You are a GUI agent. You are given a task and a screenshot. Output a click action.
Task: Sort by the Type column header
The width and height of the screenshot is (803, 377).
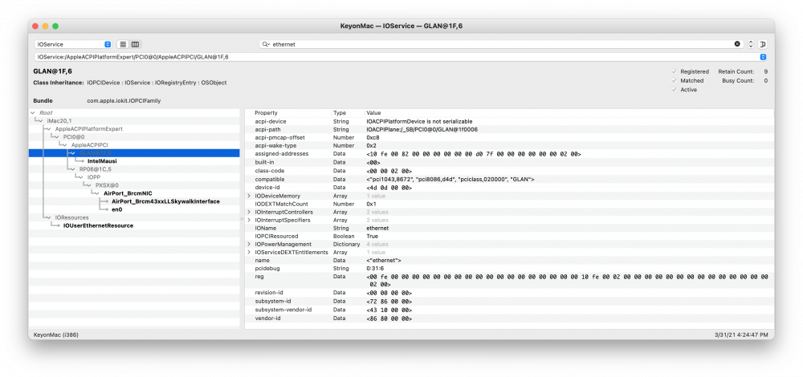pyautogui.click(x=340, y=112)
